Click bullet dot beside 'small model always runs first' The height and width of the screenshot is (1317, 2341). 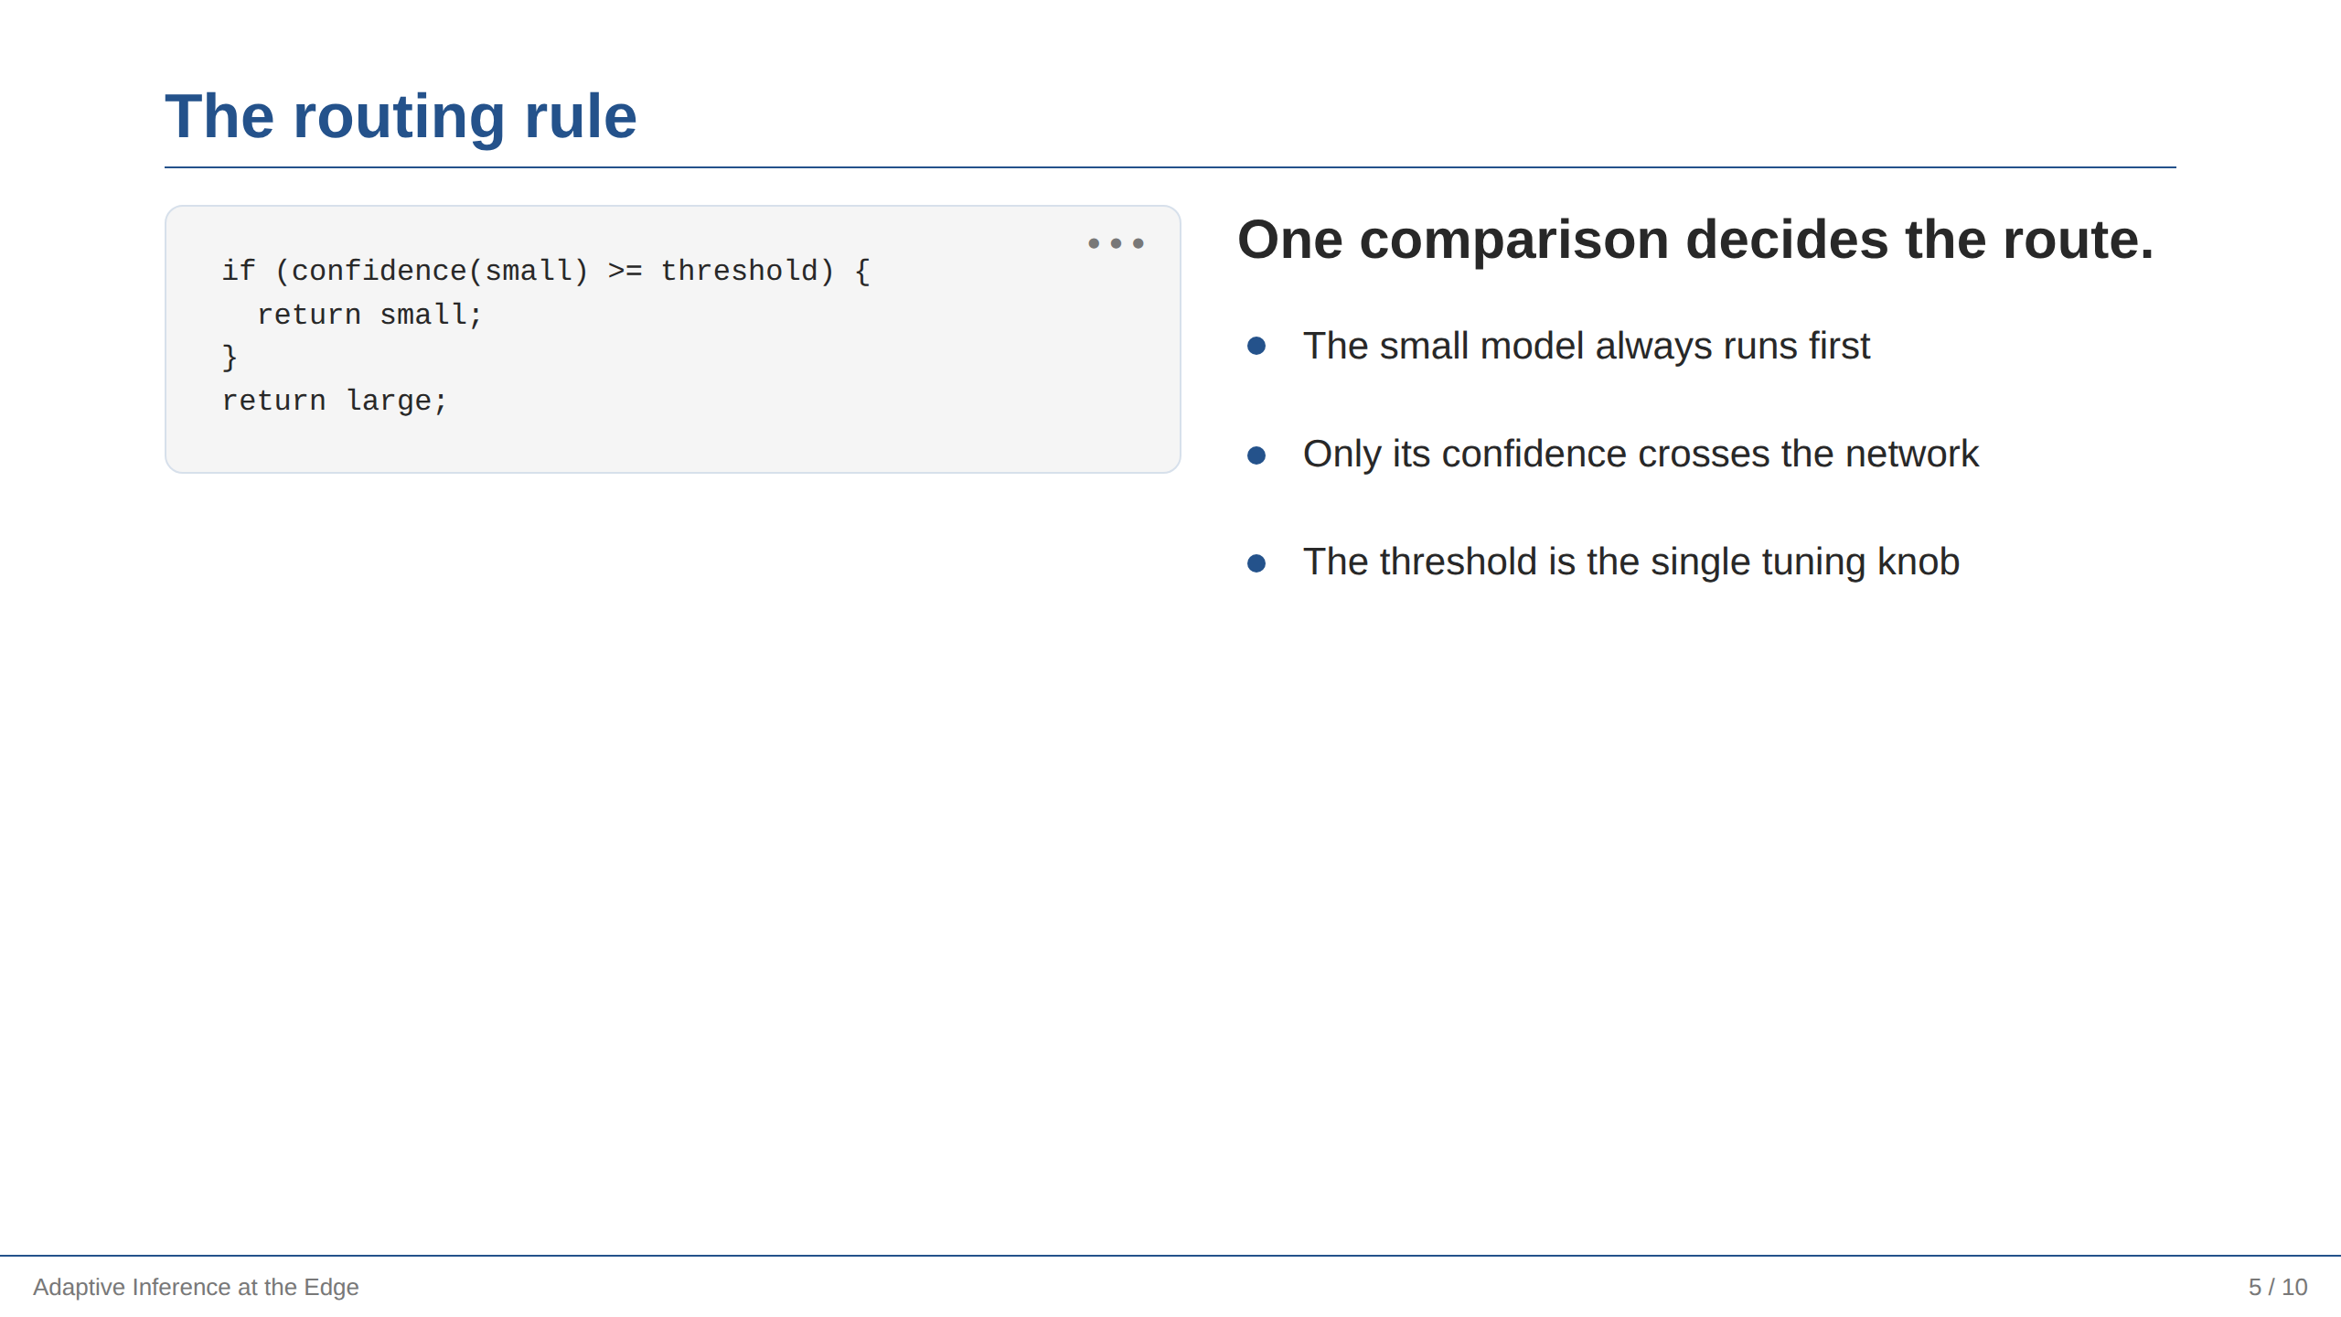[1256, 346]
